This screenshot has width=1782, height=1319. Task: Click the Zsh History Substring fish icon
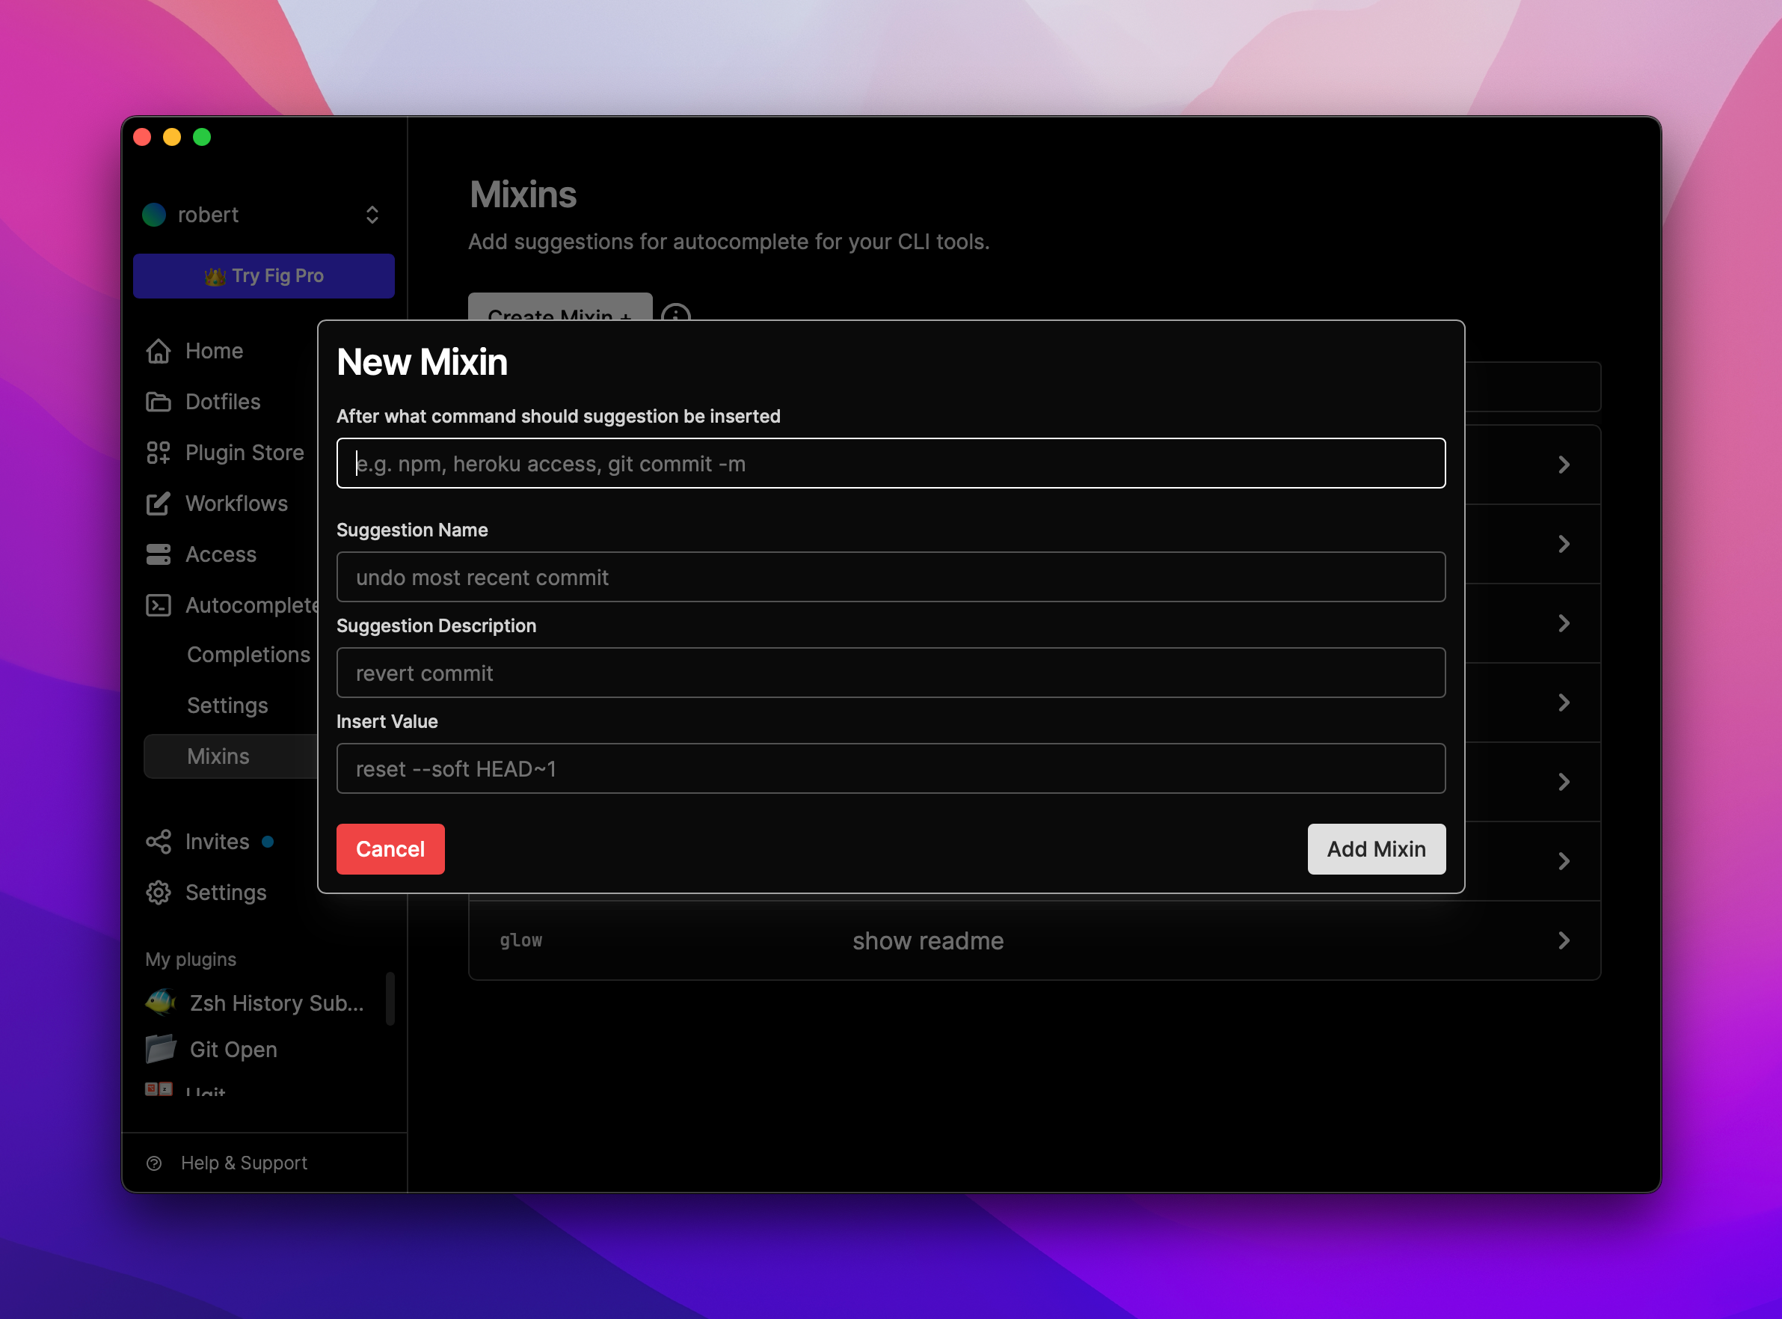[x=161, y=1002]
